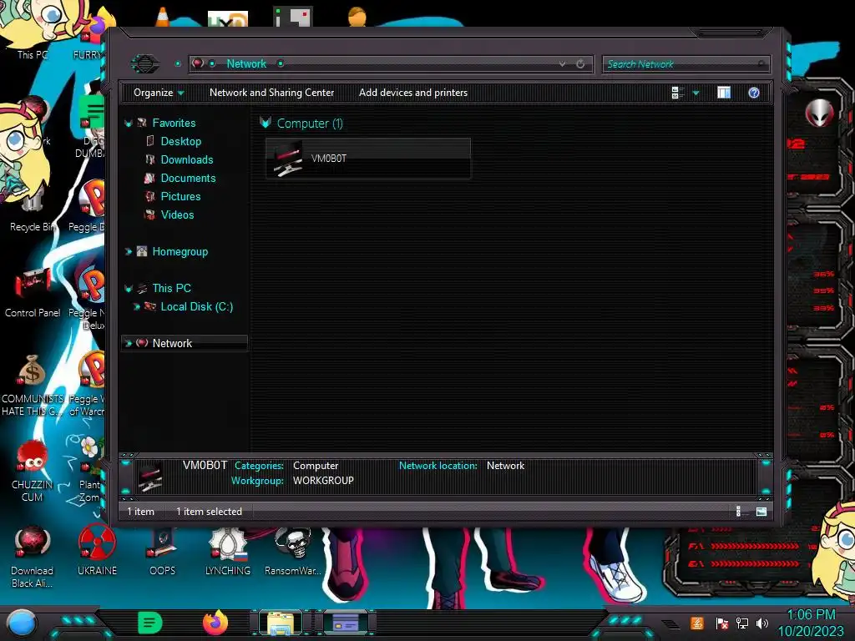Collapse the Favorites tree

(x=128, y=124)
